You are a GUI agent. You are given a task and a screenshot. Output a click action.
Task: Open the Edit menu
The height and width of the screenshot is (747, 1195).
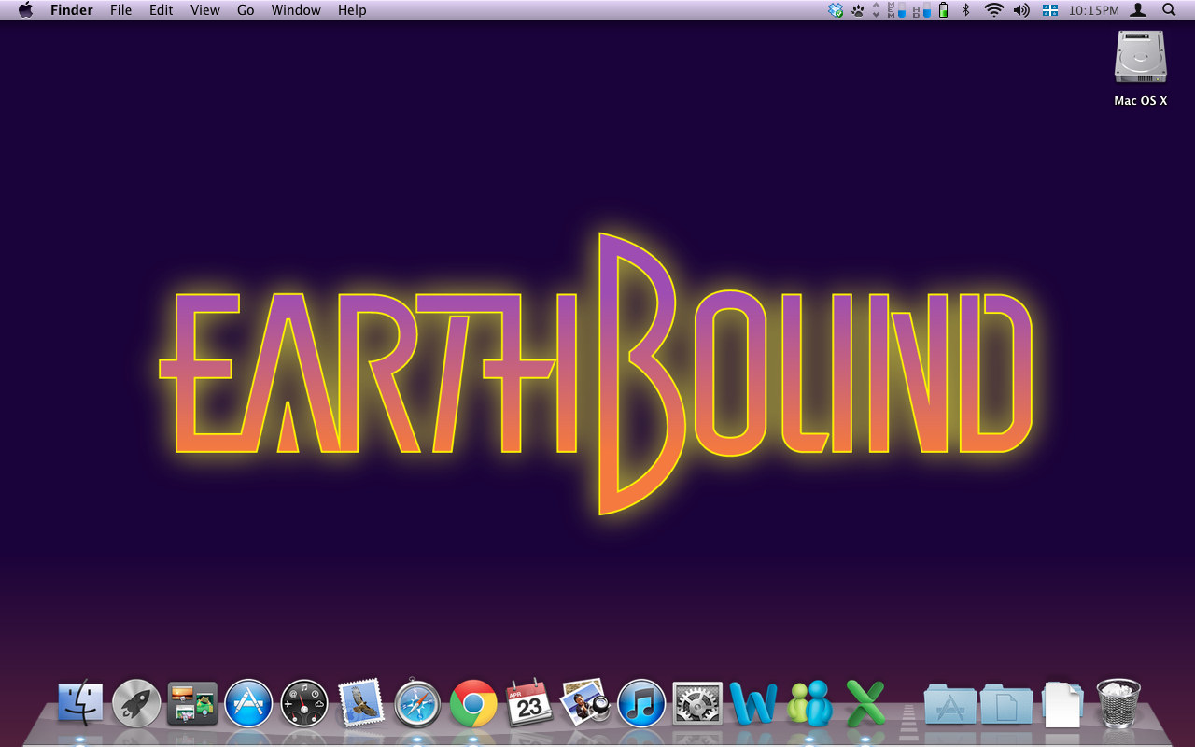[x=162, y=10]
